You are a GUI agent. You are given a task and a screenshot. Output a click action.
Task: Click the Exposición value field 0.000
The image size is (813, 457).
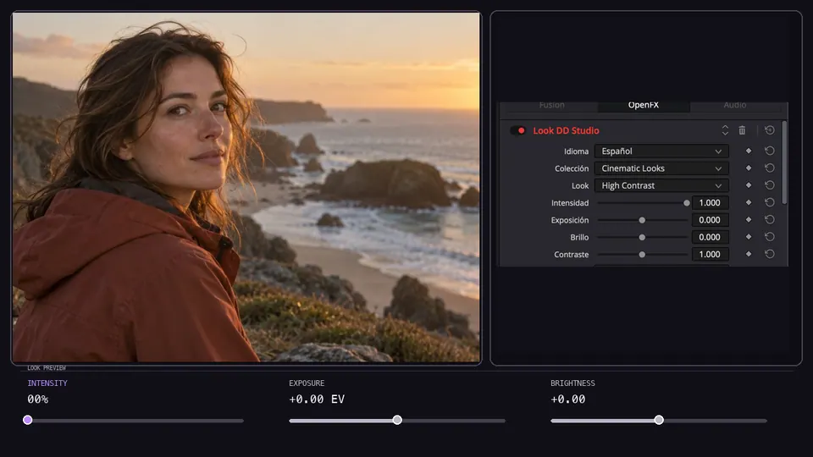pyautogui.click(x=710, y=220)
